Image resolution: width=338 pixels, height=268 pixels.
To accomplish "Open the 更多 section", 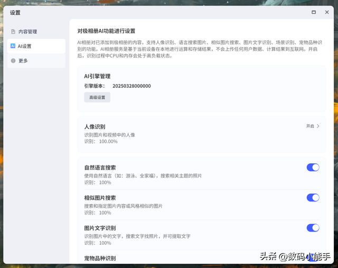I will (x=23, y=61).
